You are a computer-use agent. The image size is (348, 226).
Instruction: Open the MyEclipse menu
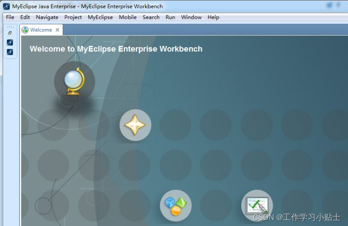[100, 17]
